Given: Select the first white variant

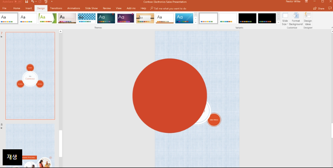Looking at the screenshot, I should coord(209,18).
